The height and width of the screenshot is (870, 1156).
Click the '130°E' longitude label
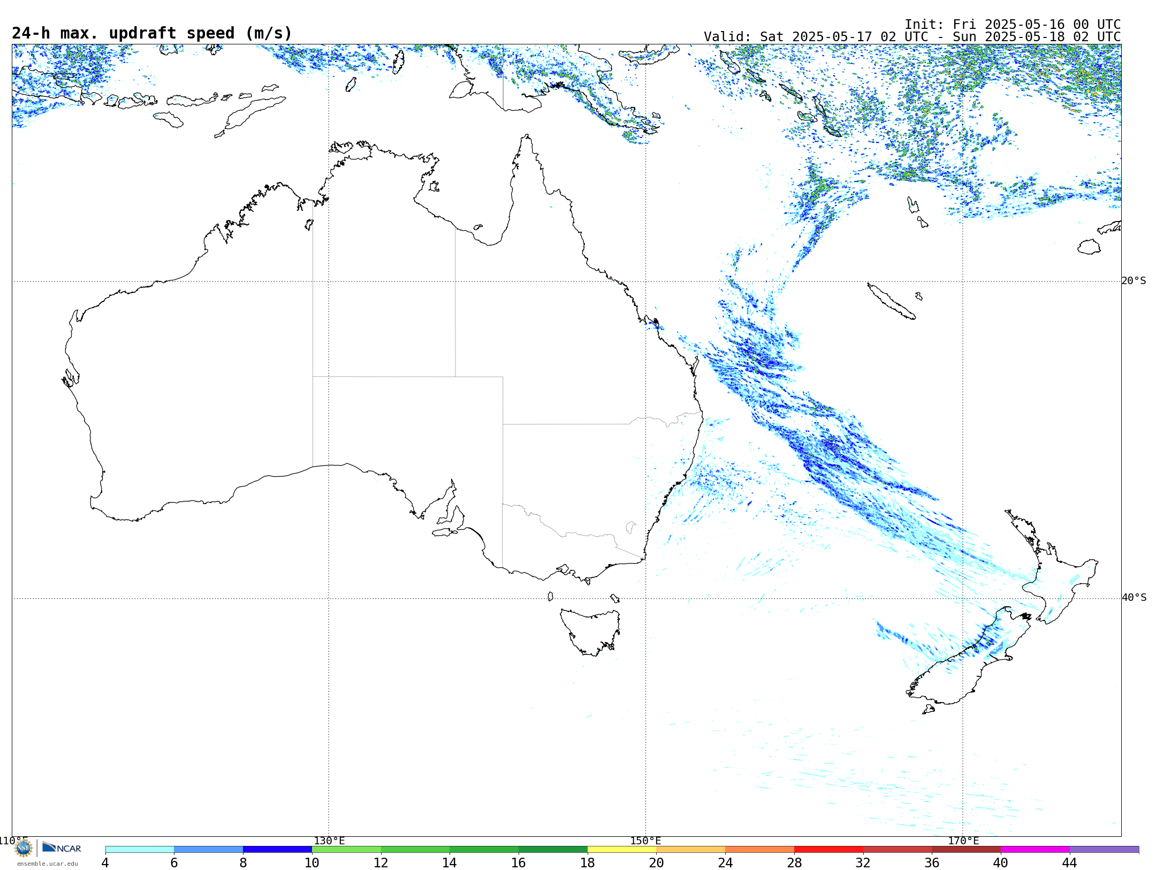tap(329, 841)
